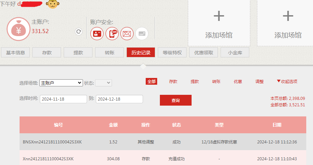Click the second 添加场馆 plus tile
This screenshot has height=165, width=313.
(288, 23)
